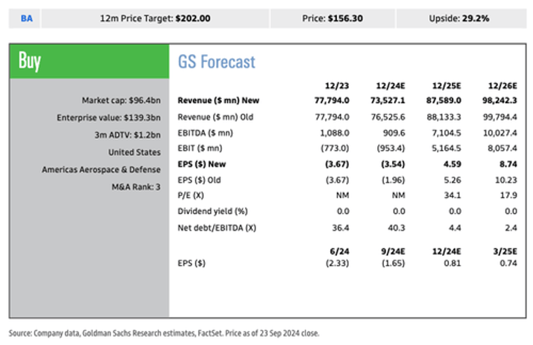Click the green Buy rating banner

(89, 61)
